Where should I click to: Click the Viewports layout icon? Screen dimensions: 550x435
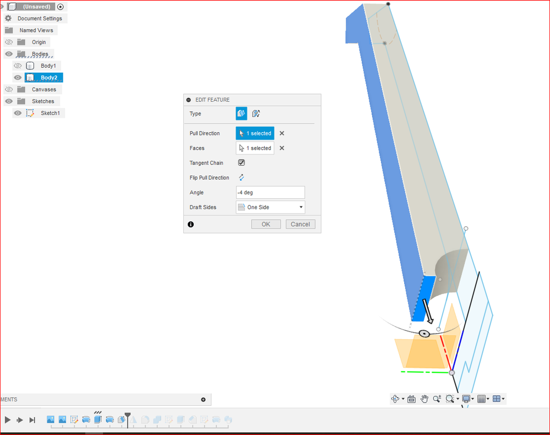tap(497, 399)
